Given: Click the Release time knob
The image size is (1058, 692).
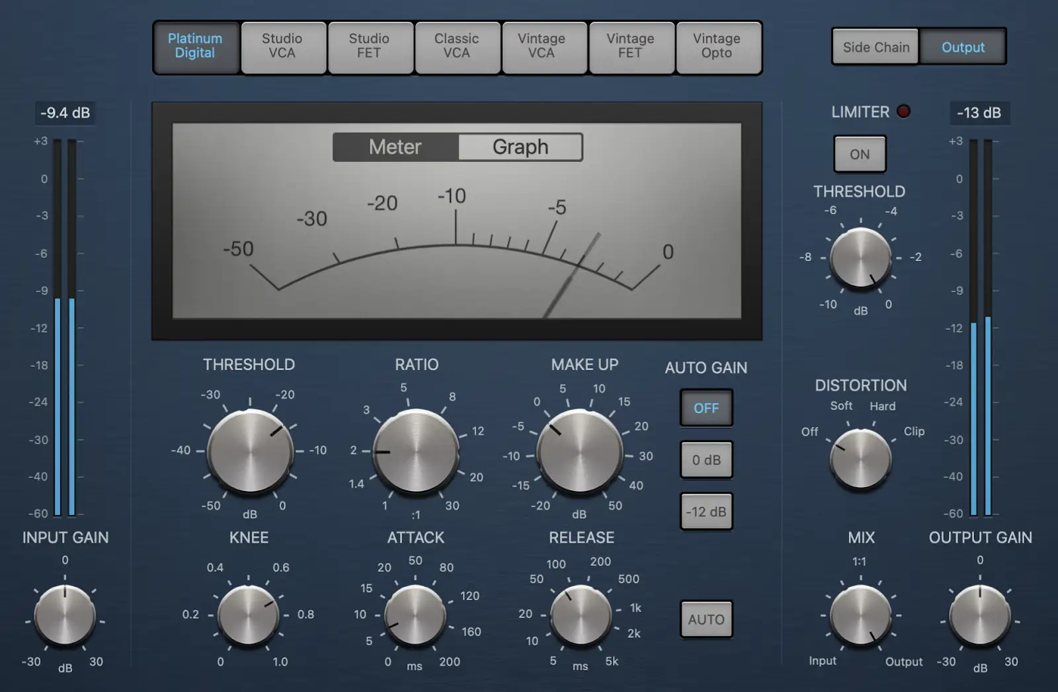Looking at the screenshot, I should click(581, 615).
